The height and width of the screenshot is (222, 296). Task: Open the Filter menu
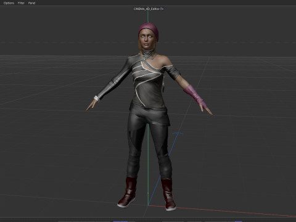[x=21, y=3]
